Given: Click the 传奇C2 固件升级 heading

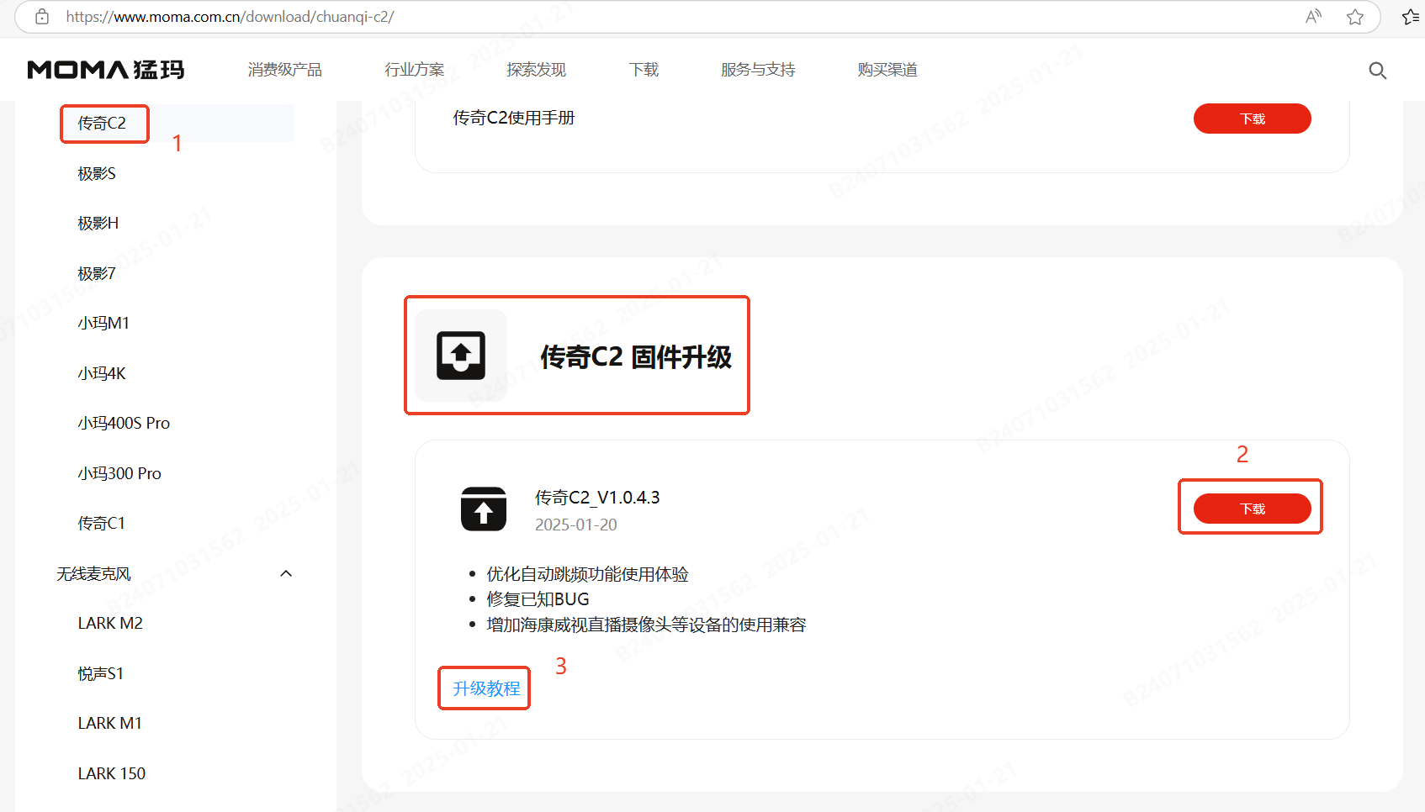Looking at the screenshot, I should point(636,356).
